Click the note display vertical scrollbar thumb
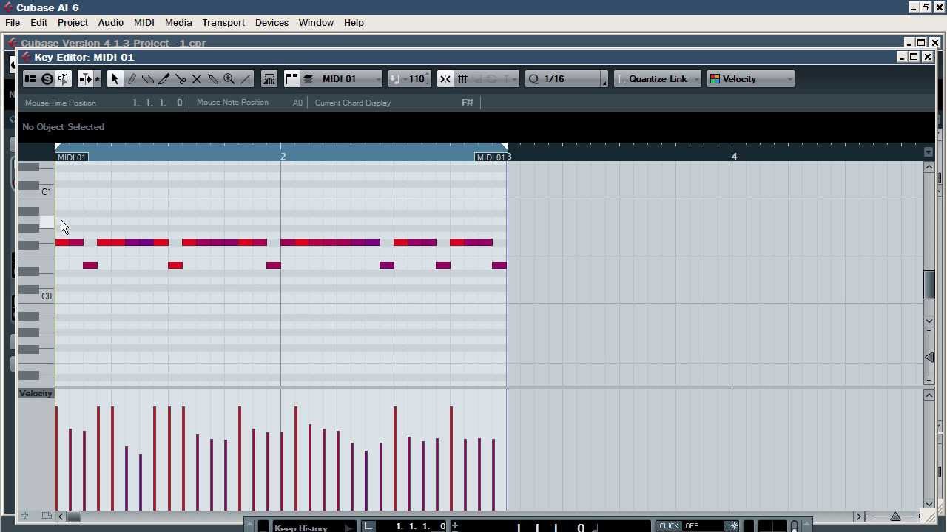Screen dimensions: 947x532 (929, 285)
